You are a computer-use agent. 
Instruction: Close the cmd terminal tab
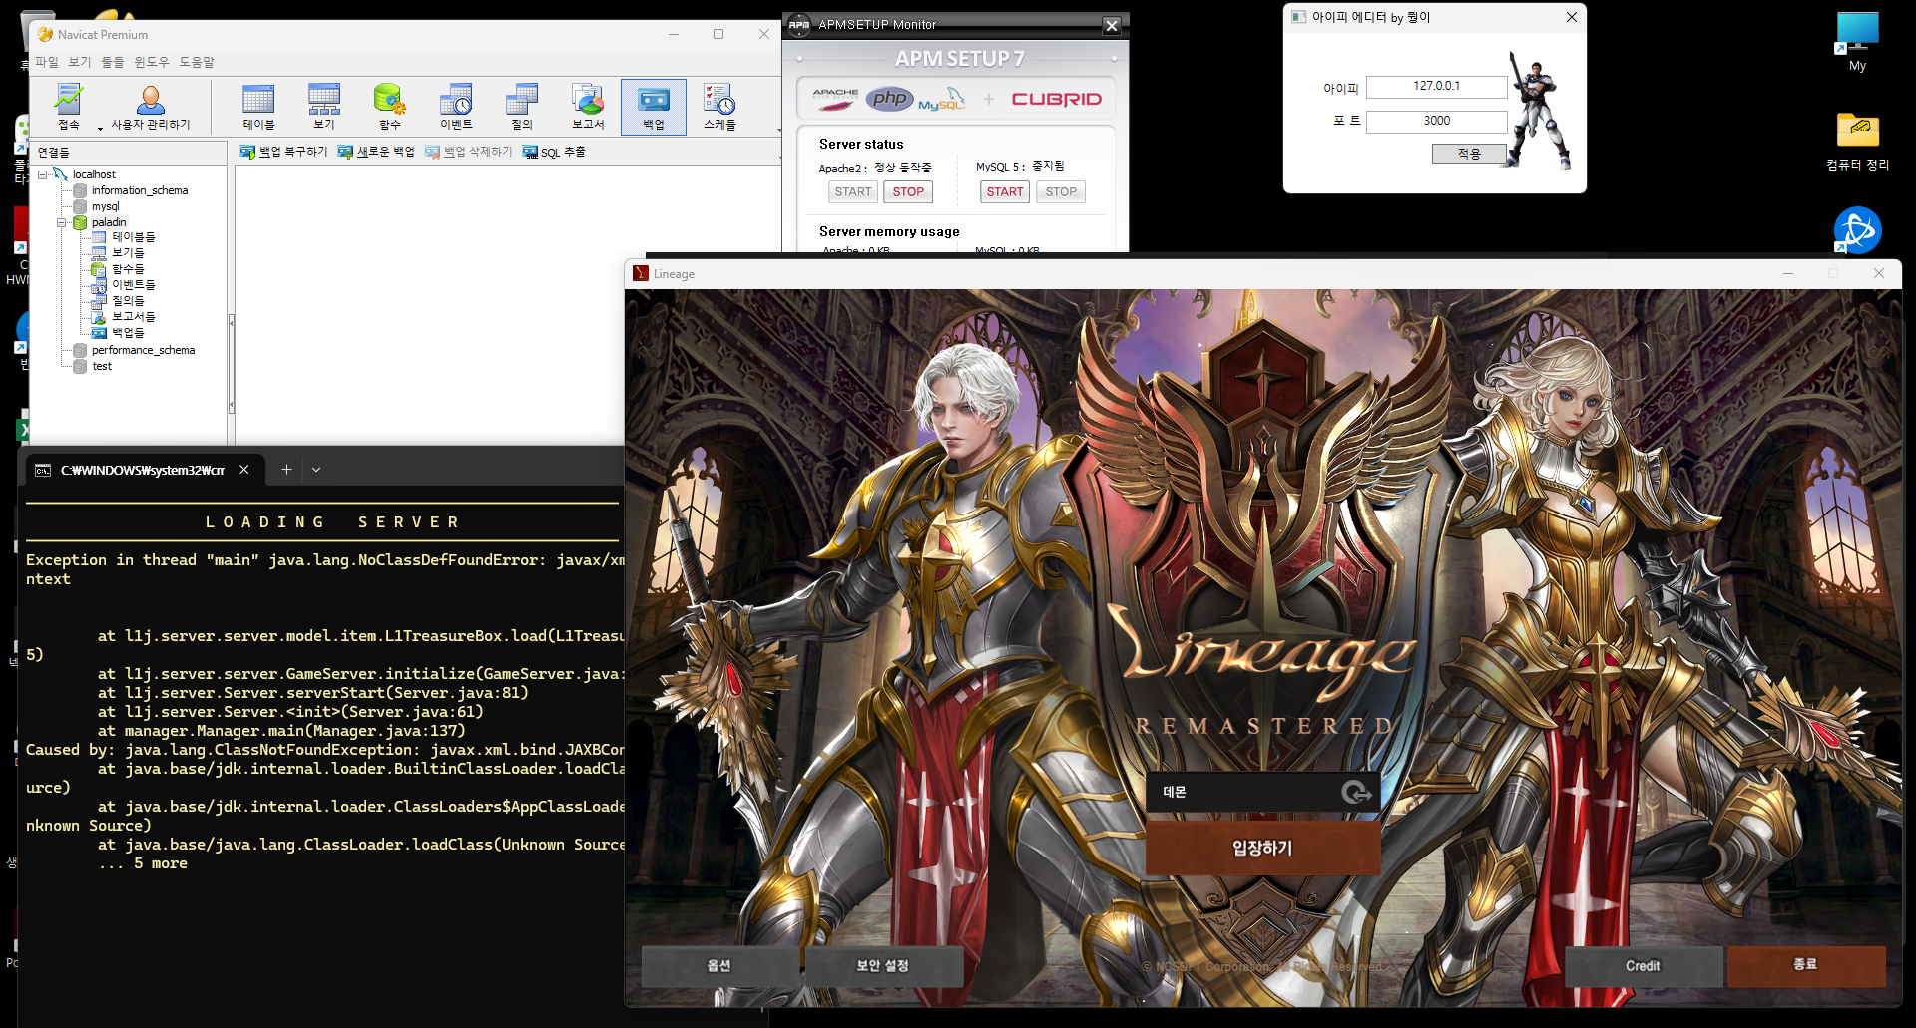point(243,470)
